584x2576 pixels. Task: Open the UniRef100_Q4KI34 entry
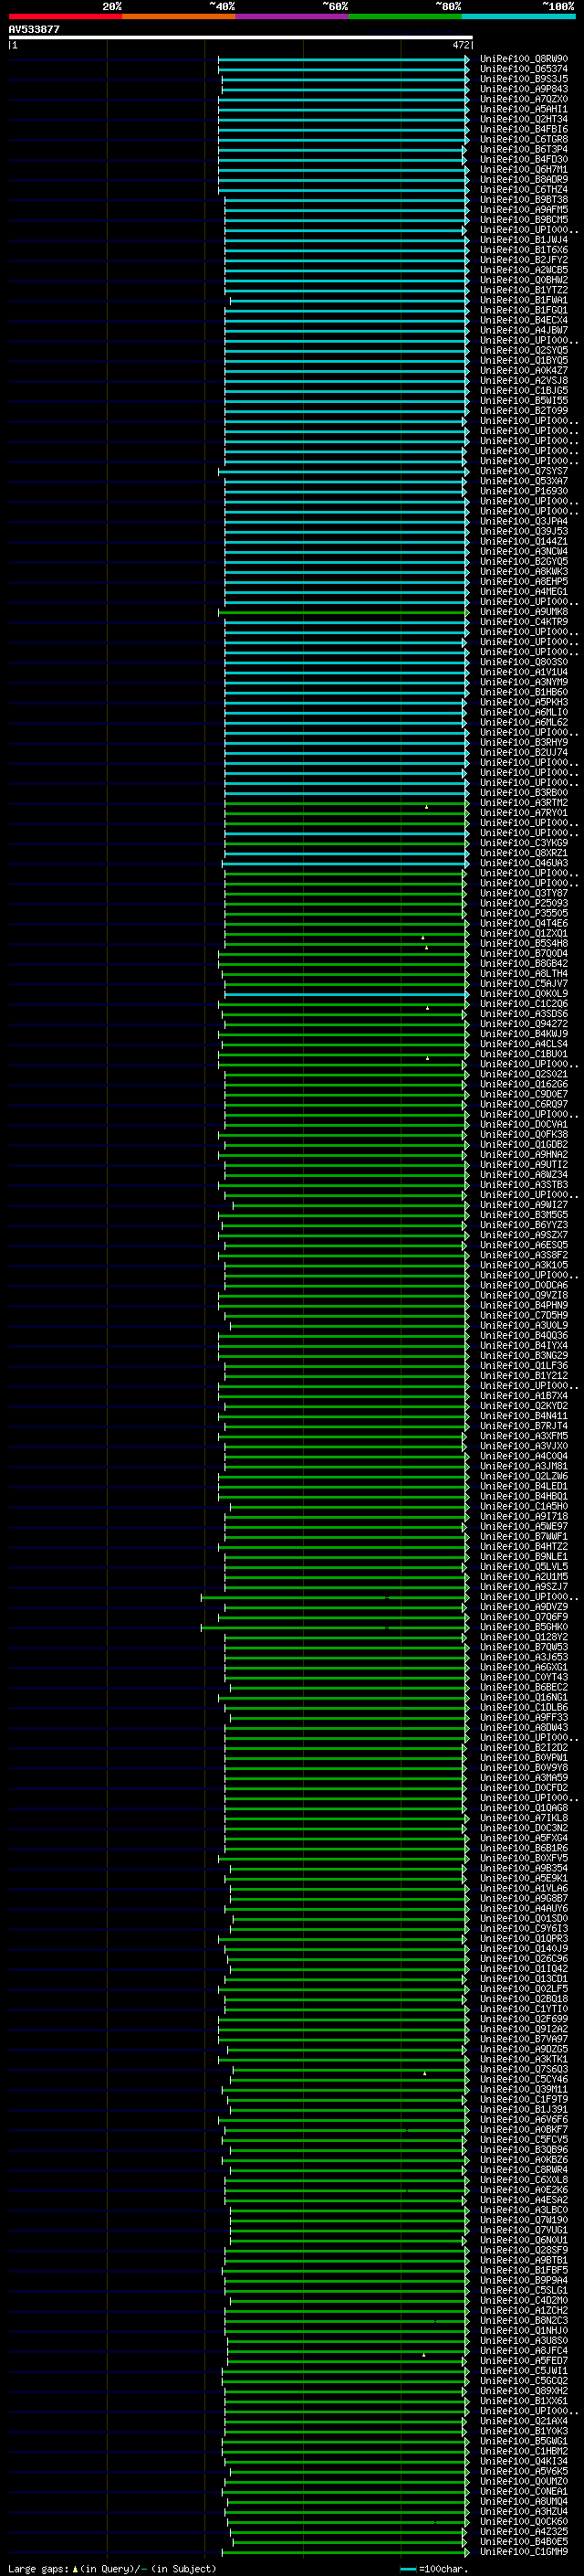523,2461
